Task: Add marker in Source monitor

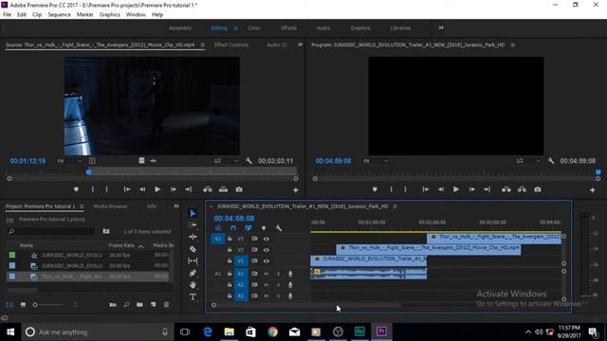Action: pyautogui.click(x=76, y=189)
